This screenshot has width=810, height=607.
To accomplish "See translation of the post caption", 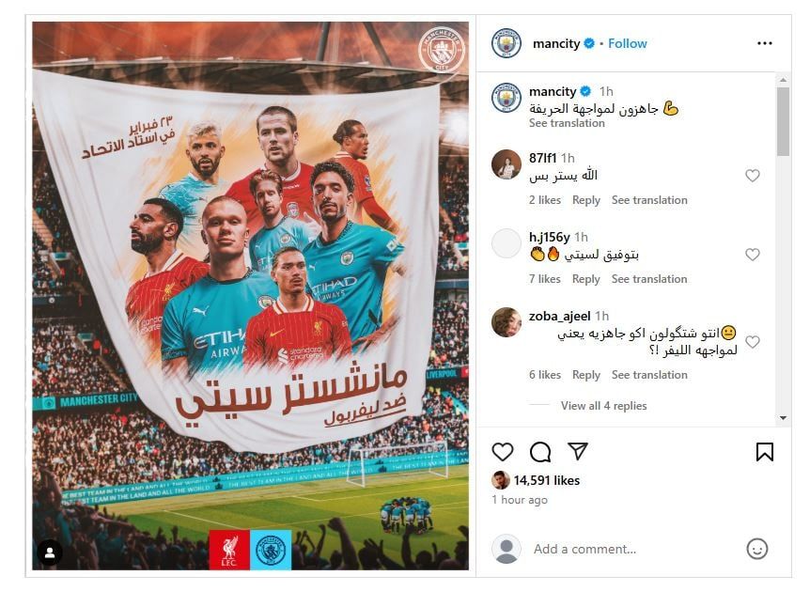I will (567, 123).
